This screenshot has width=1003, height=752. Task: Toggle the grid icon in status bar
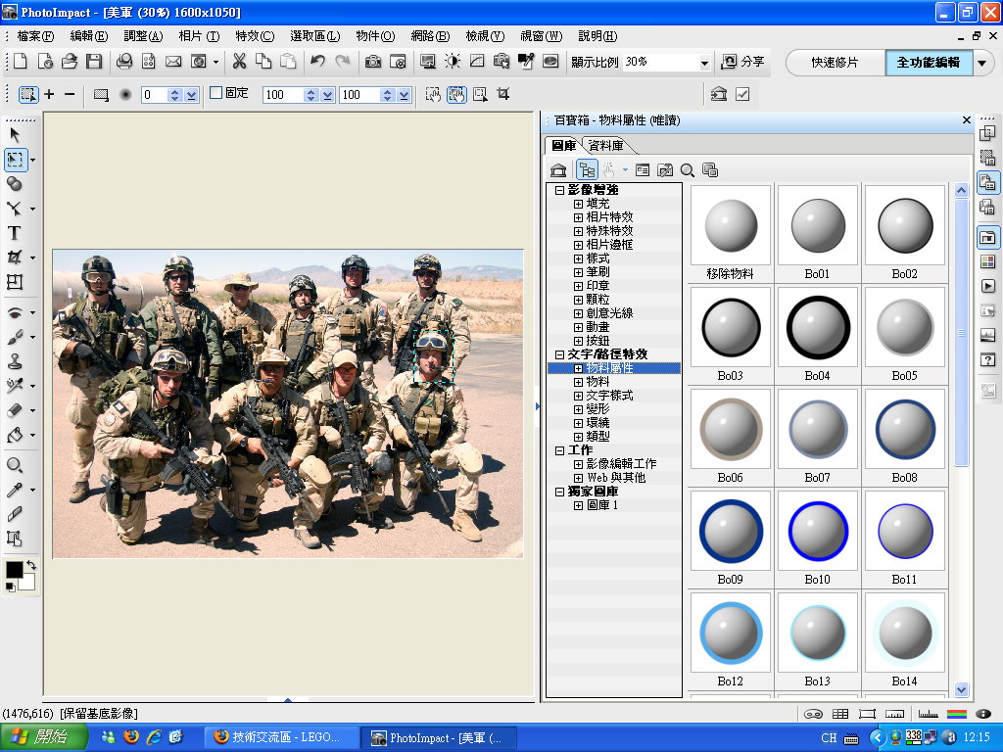840,714
